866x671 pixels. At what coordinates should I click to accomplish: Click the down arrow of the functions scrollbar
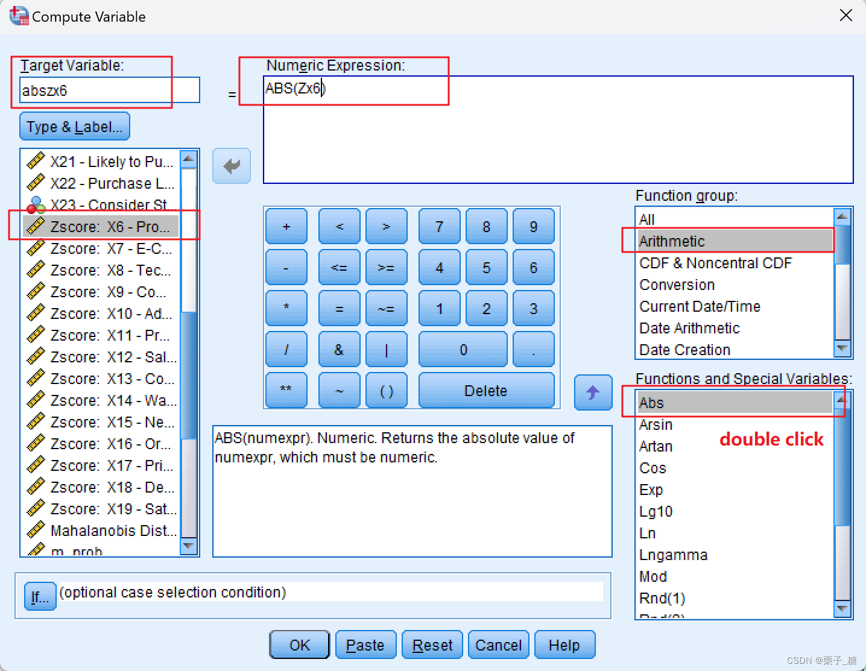click(841, 610)
